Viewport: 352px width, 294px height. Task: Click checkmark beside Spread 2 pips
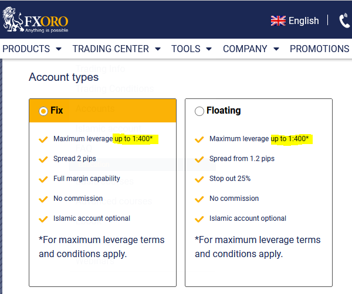tap(43, 159)
